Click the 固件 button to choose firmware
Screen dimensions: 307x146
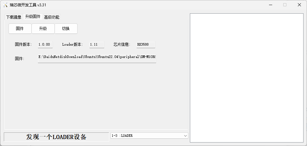(x=20, y=29)
